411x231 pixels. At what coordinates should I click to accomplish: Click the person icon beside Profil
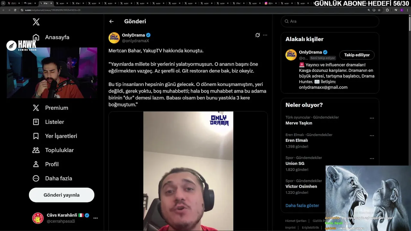pos(36,164)
